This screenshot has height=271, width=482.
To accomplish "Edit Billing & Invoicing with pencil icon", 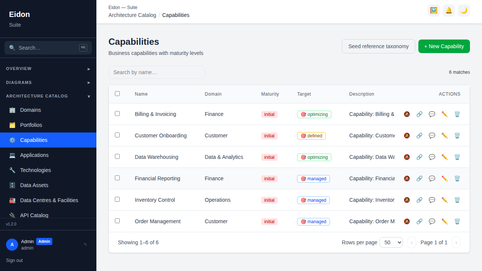I will pyautogui.click(x=445, y=114).
